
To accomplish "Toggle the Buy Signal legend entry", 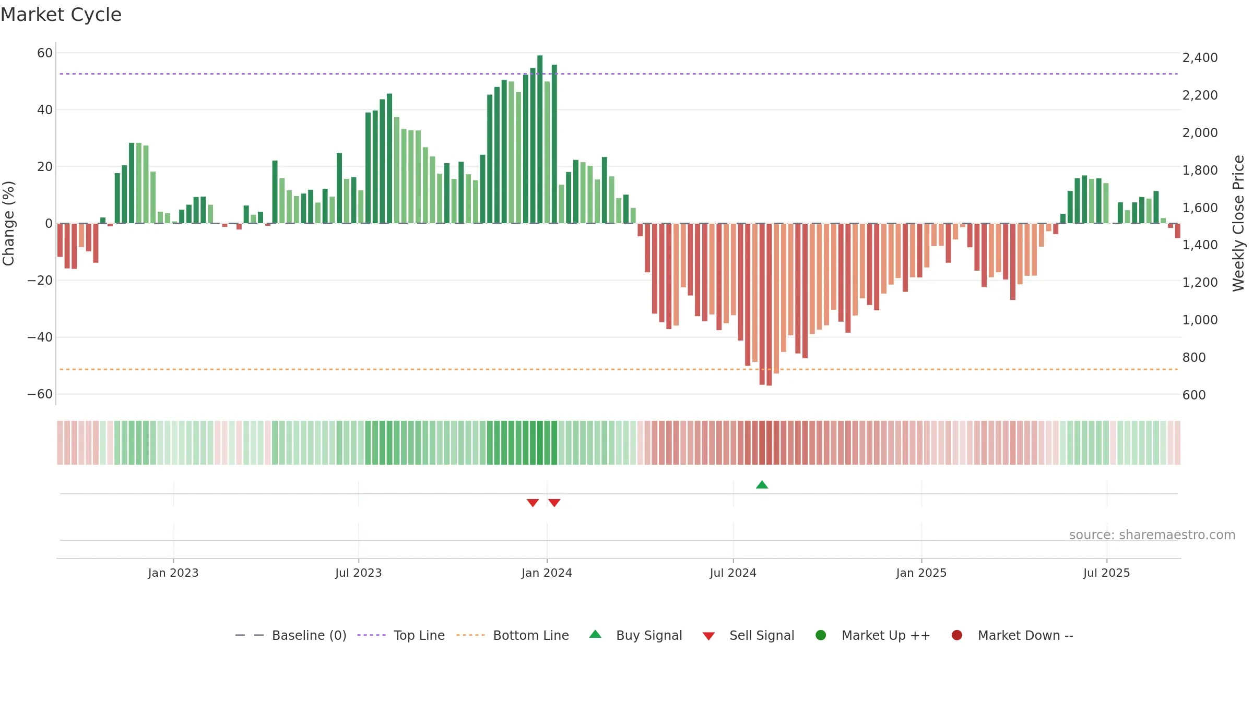I will (635, 635).
